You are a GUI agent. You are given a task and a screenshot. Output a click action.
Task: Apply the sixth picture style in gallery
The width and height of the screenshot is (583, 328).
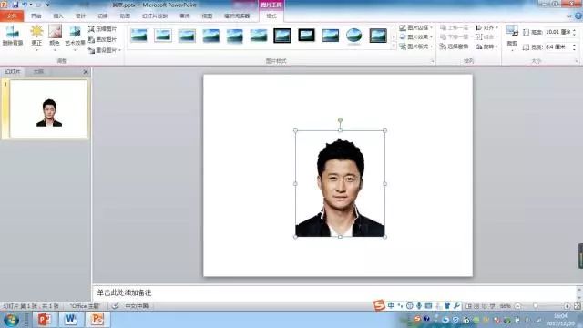(259, 36)
